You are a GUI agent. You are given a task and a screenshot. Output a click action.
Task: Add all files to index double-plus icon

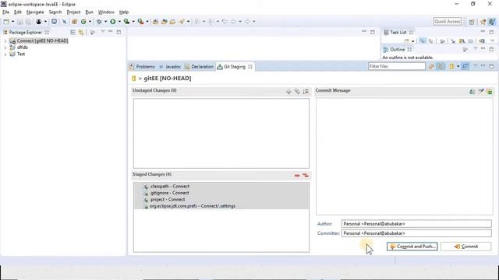pos(297,92)
